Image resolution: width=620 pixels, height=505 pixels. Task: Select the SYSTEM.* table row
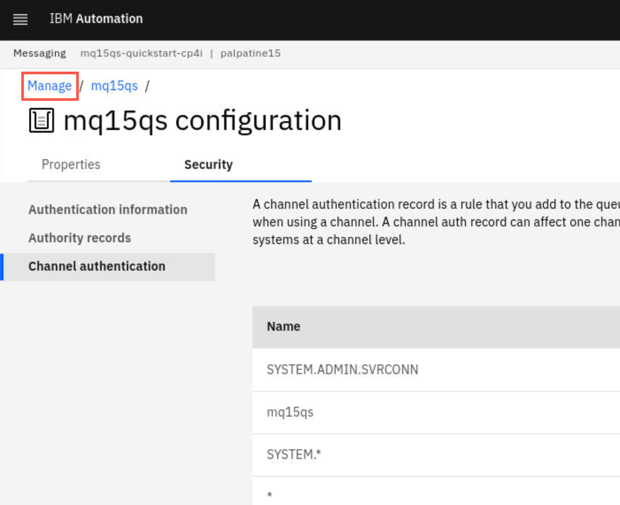[436, 455]
